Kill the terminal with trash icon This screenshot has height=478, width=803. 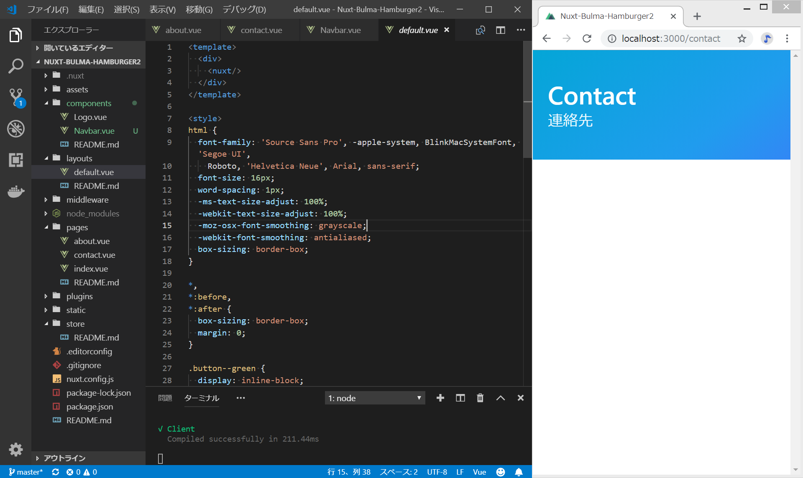pos(480,398)
